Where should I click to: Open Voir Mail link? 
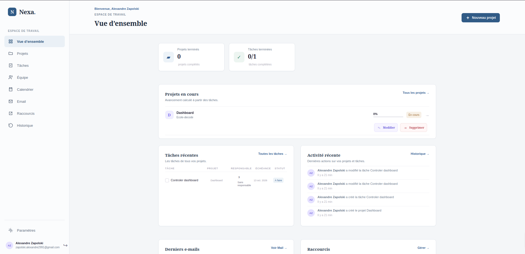[279, 248]
